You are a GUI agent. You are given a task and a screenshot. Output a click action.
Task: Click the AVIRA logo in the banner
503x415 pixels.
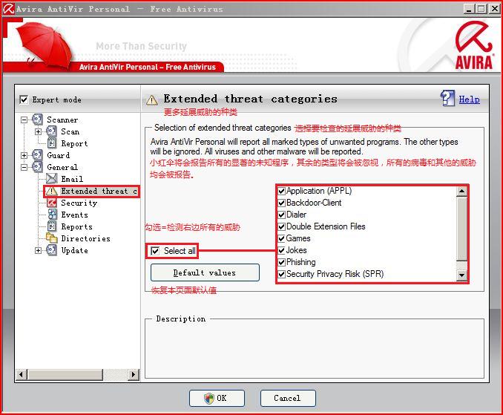coord(474,45)
